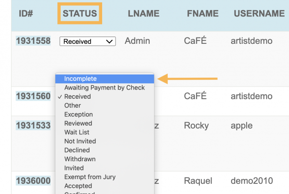Open application ID 1931560

tap(33, 96)
